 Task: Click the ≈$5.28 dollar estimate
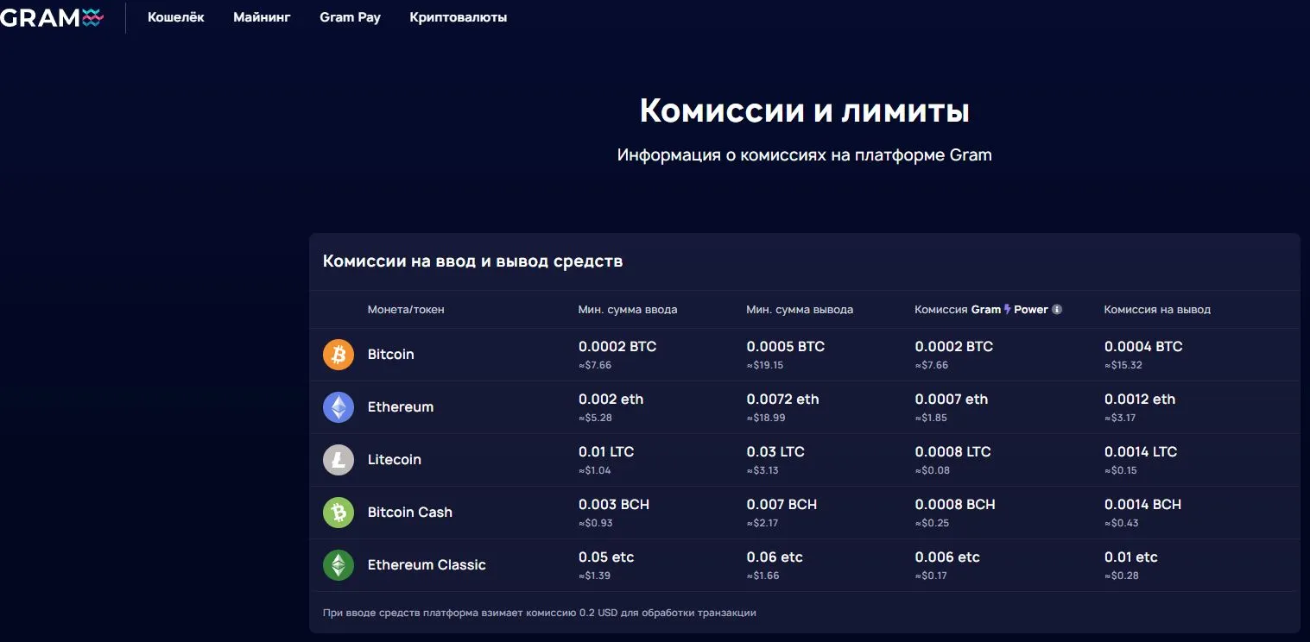point(595,419)
